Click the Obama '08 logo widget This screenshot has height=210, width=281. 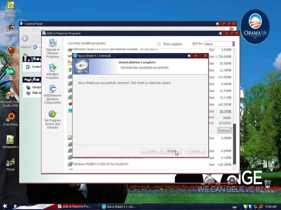(x=255, y=27)
